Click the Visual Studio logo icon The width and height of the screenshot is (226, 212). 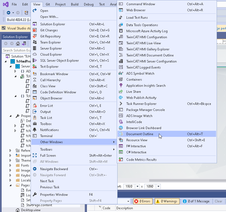6,4
